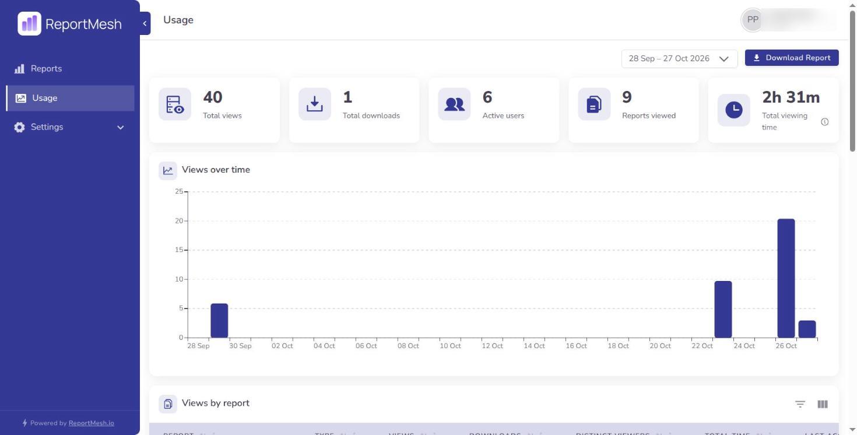Click the info icon next to Total viewing time

tap(824, 122)
